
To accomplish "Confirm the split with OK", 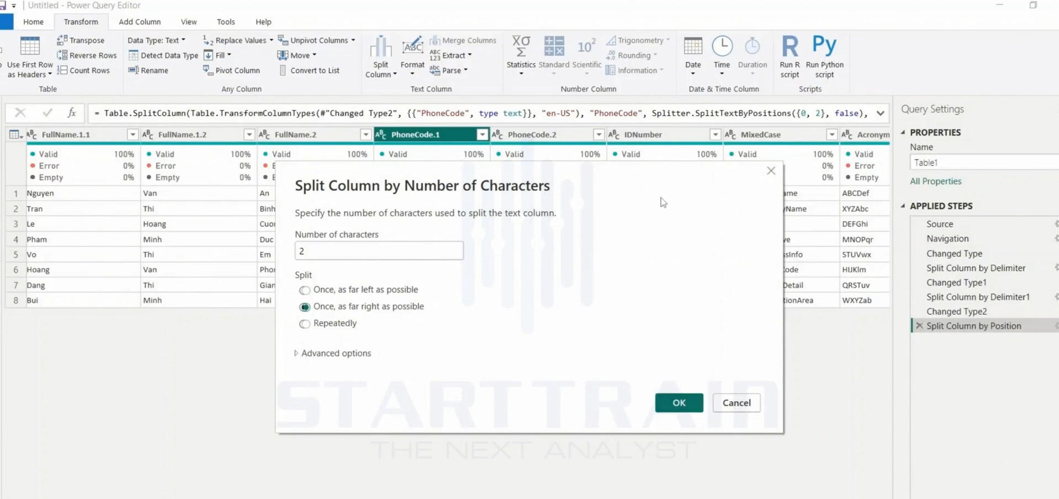I will tap(679, 403).
